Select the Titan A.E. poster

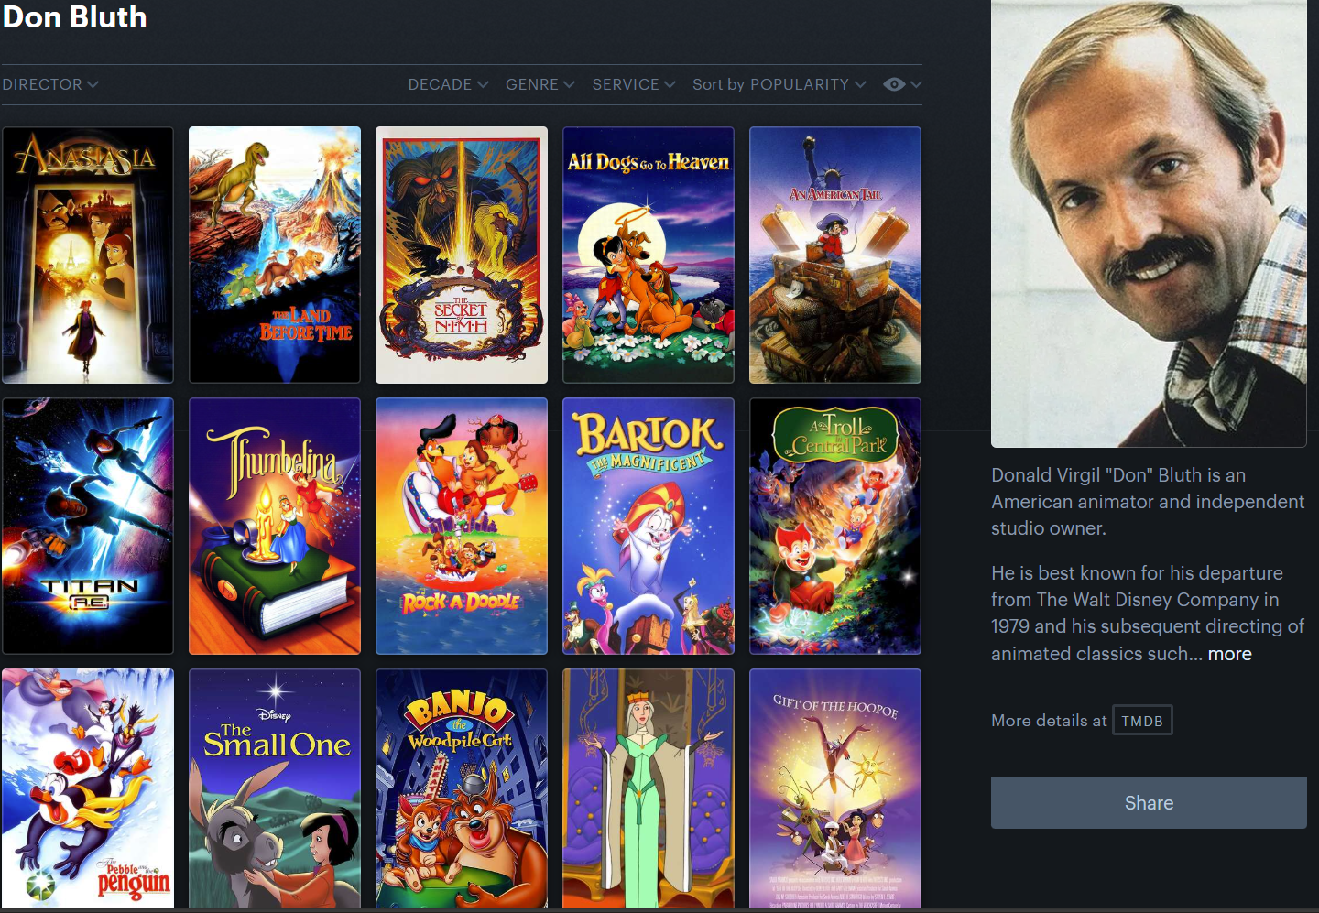coord(88,526)
